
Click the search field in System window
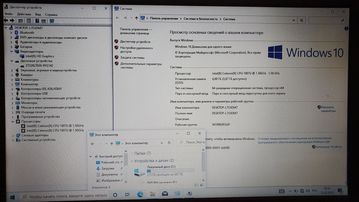click(327, 20)
